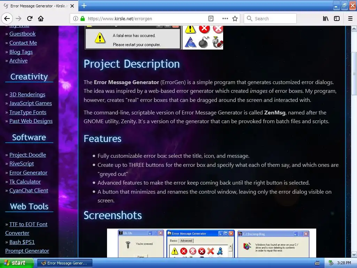Reload the page with the refresh icon

pyautogui.click(x=30, y=18)
